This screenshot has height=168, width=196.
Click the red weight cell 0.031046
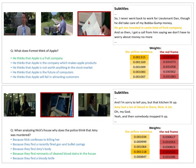169,157
